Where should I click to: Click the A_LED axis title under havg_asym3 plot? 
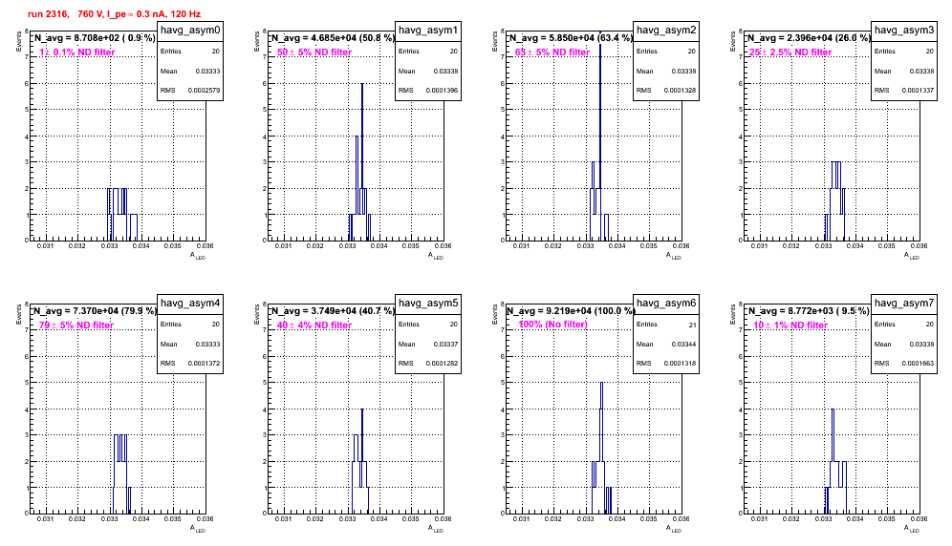[x=912, y=256]
